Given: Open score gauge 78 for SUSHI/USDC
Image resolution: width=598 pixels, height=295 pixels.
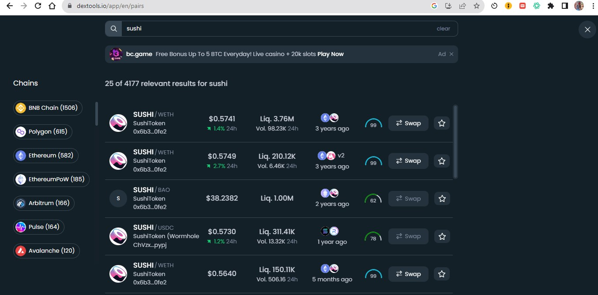Looking at the screenshot, I should tap(373, 237).
